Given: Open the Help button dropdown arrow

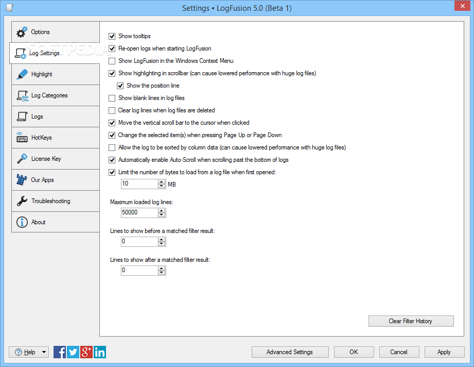Looking at the screenshot, I should pyautogui.click(x=44, y=352).
